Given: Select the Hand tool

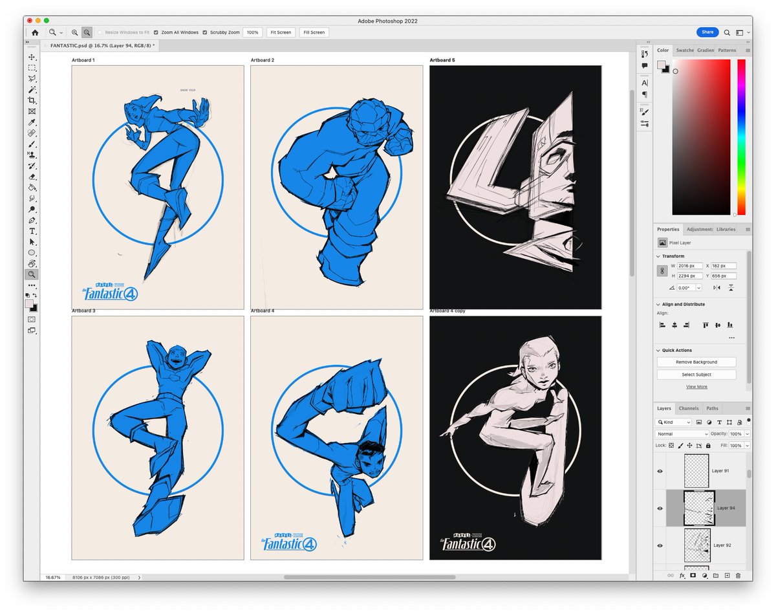Looking at the screenshot, I should click(32, 264).
